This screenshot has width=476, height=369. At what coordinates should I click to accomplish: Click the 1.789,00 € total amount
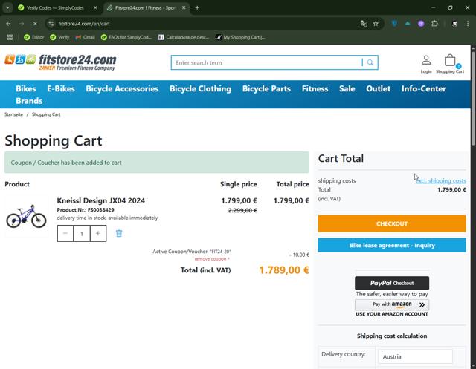[284, 270]
